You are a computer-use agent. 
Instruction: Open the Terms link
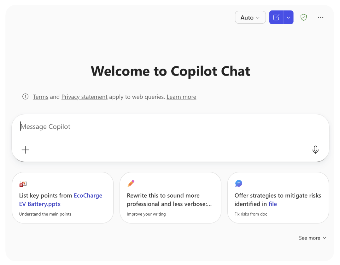tap(40, 97)
